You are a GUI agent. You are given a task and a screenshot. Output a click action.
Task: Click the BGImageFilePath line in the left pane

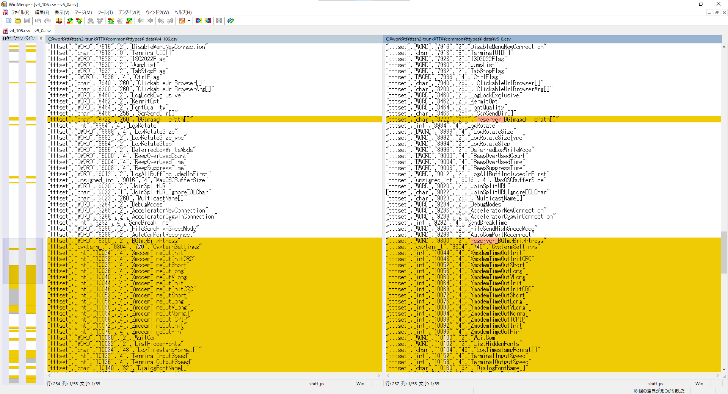(163, 120)
